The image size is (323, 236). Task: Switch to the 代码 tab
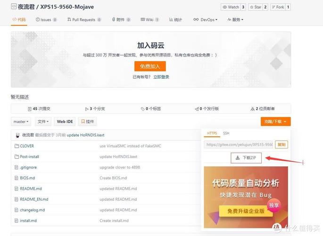pyautogui.click(x=19, y=19)
